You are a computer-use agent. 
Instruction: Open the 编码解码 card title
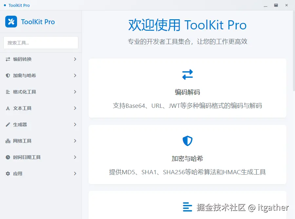pyautogui.click(x=187, y=92)
